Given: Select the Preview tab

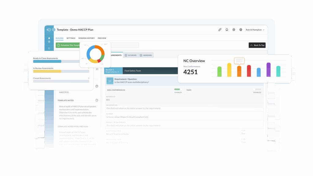Looking at the screenshot, I should click(102, 38).
